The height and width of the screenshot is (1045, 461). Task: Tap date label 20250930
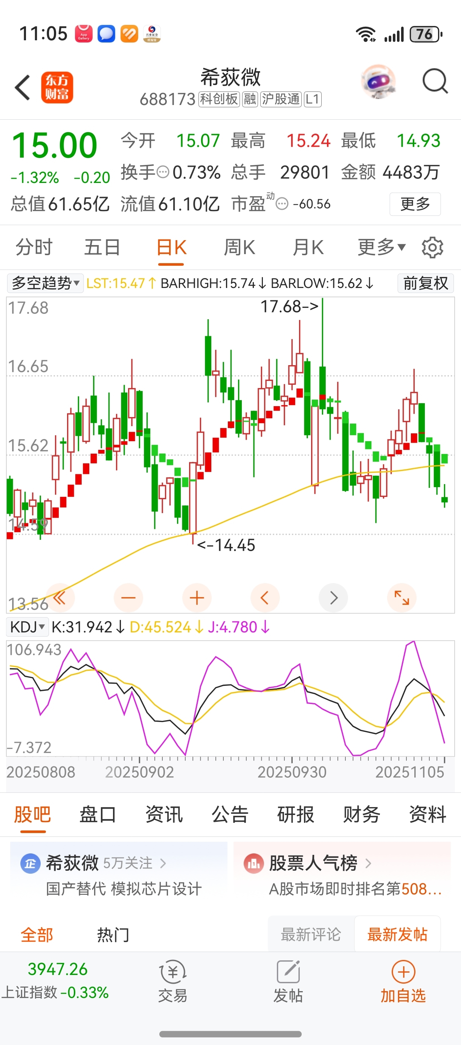(x=292, y=772)
